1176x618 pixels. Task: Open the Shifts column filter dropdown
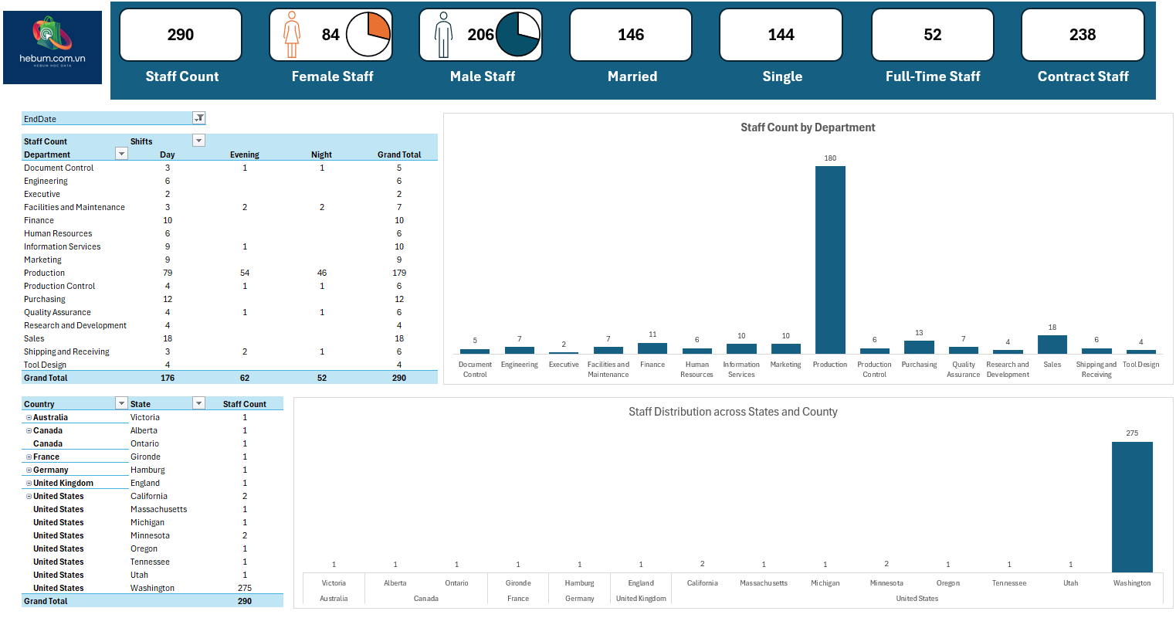(x=198, y=141)
